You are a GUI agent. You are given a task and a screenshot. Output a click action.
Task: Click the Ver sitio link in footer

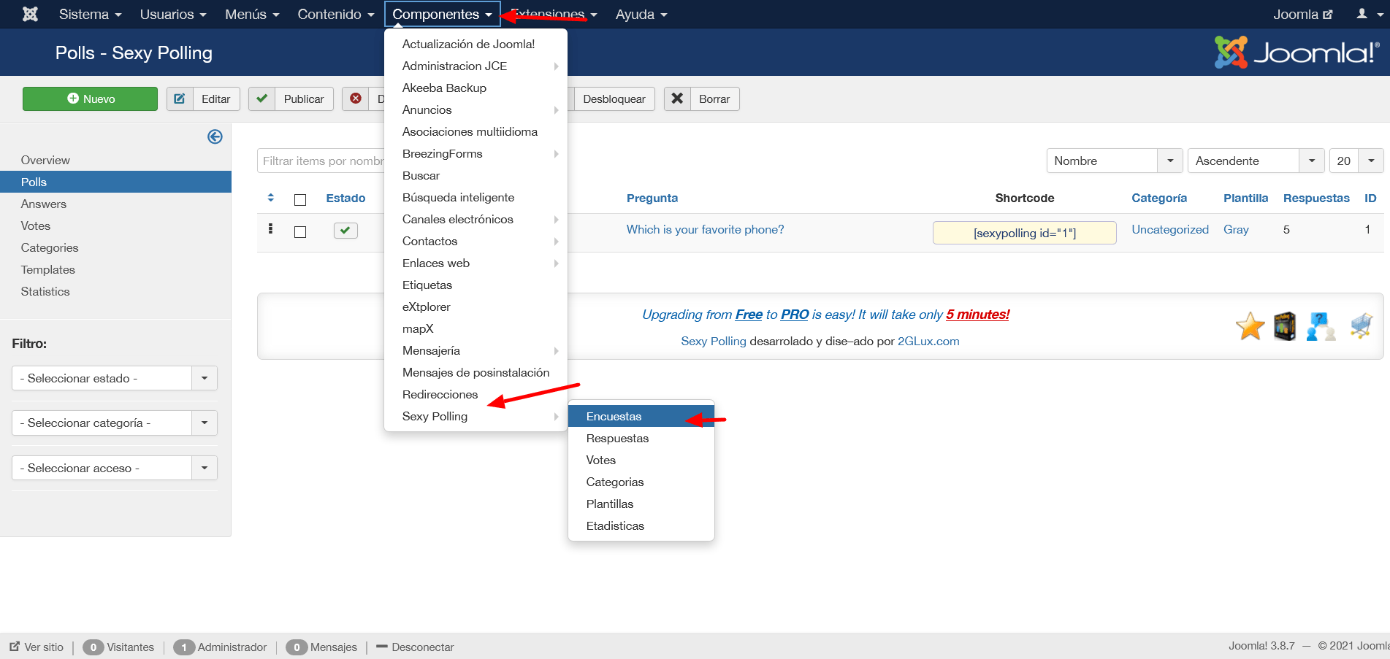[x=37, y=647]
